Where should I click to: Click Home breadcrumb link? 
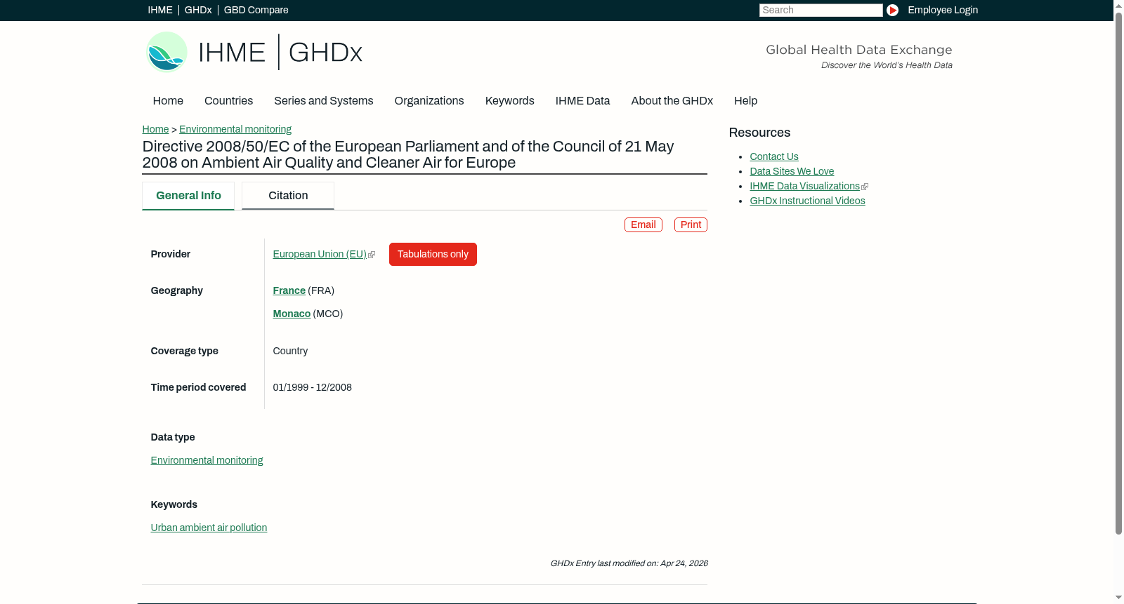click(155, 129)
